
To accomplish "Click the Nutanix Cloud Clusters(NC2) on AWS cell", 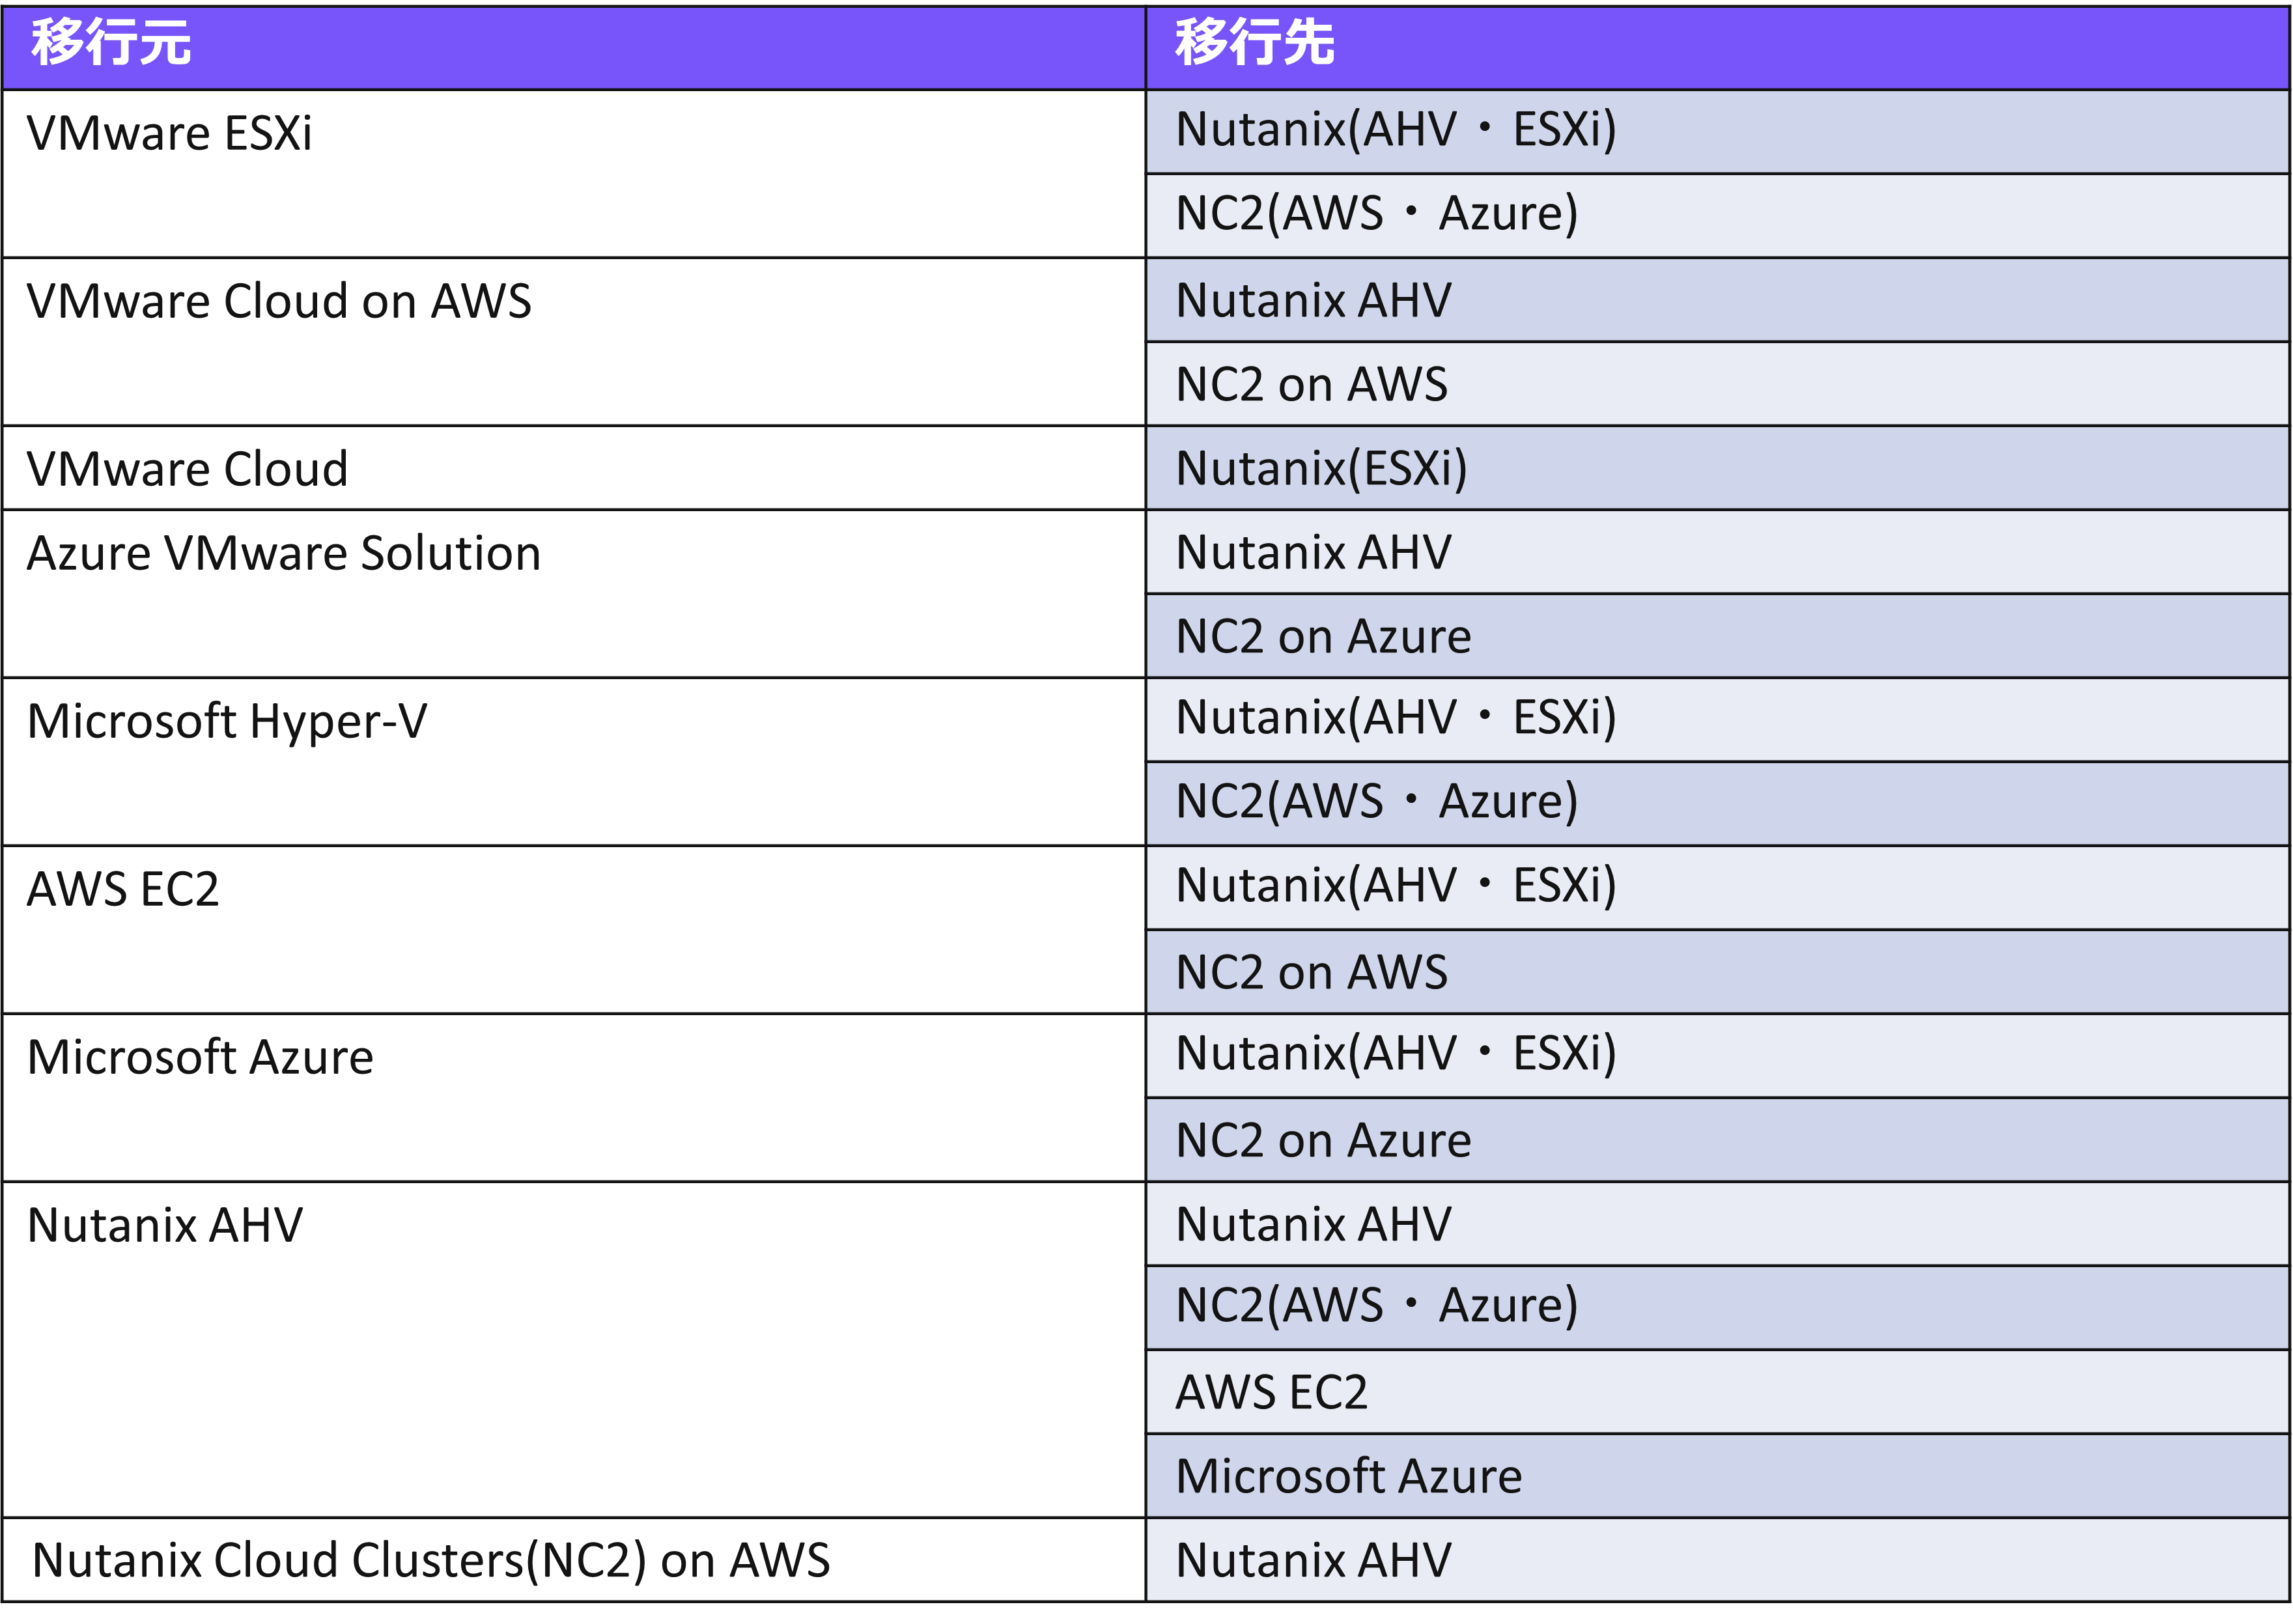I will pyautogui.click(x=431, y=1561).
